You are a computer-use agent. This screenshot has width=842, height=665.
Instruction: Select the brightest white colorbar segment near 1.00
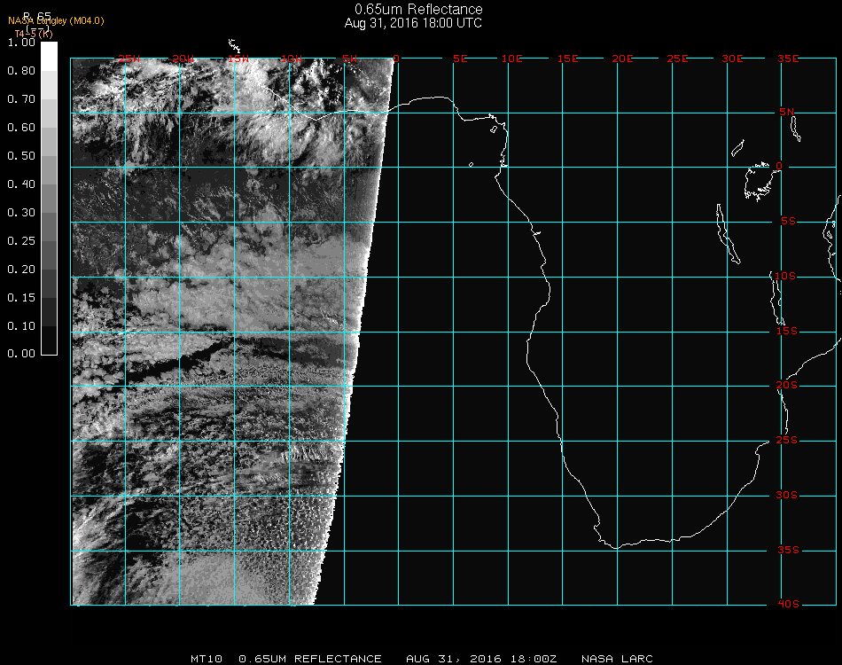click(49, 57)
